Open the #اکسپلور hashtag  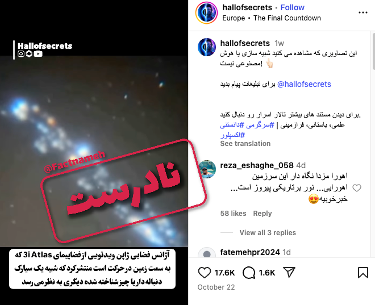click(232, 135)
